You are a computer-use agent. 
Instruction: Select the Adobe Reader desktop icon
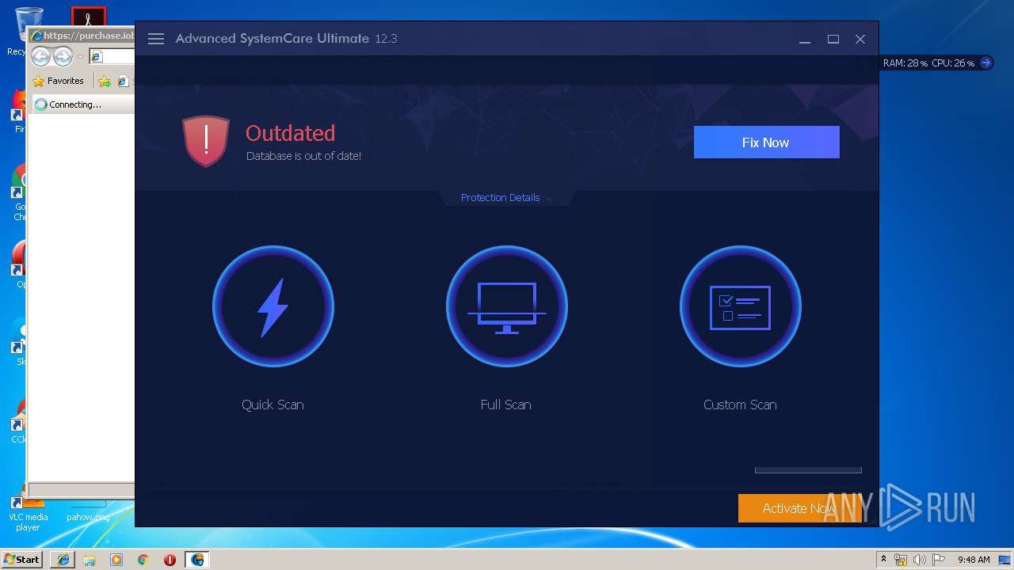[x=89, y=16]
